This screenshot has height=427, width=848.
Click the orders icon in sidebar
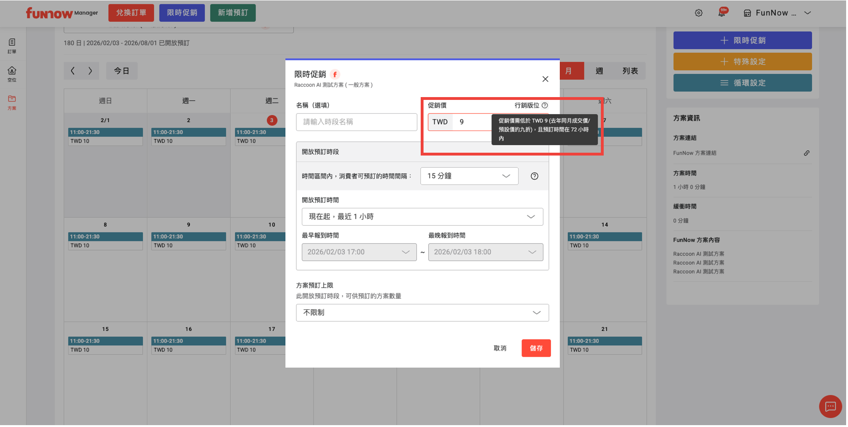tap(12, 45)
